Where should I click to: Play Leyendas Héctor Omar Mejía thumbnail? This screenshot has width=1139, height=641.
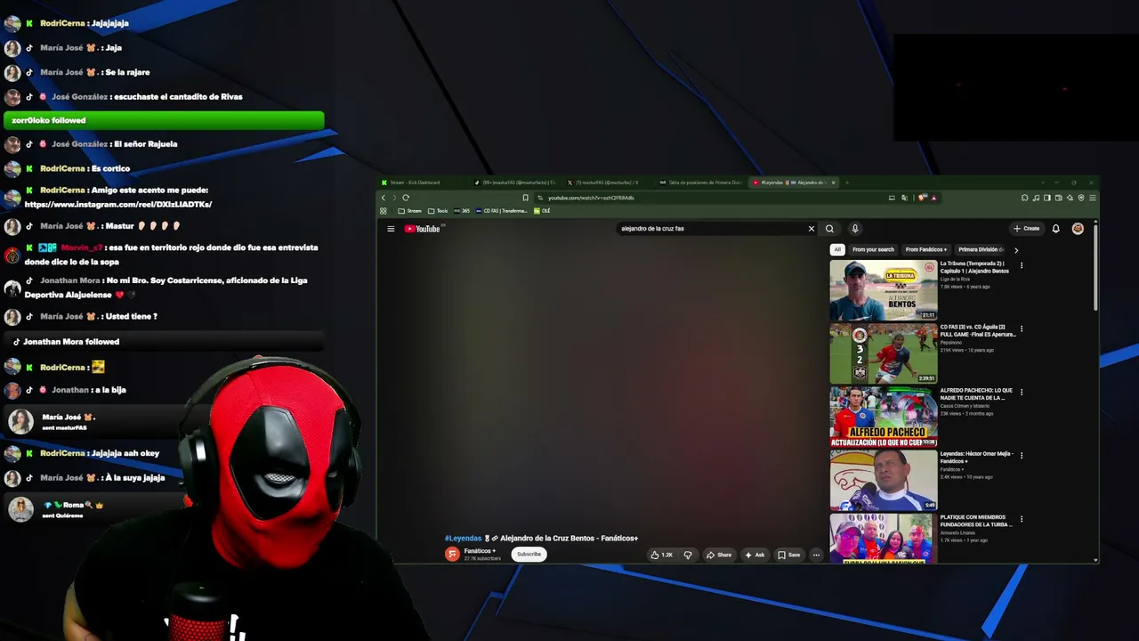[x=883, y=480]
